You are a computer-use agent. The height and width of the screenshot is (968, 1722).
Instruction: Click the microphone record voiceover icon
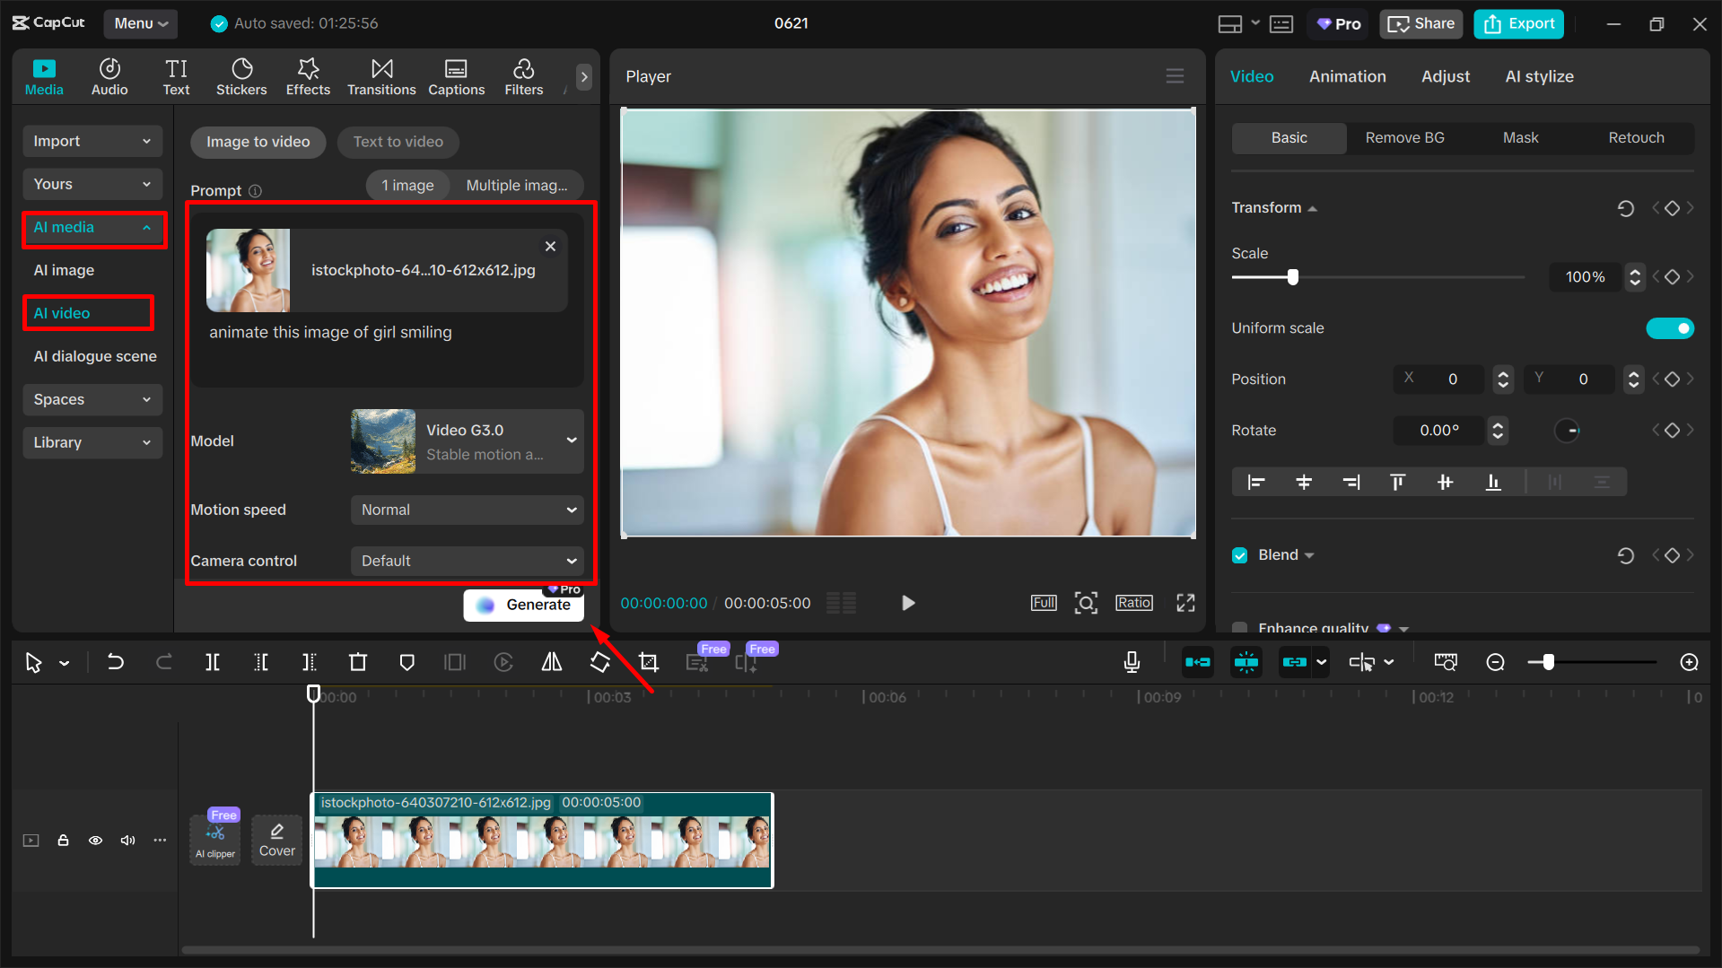tap(1132, 662)
